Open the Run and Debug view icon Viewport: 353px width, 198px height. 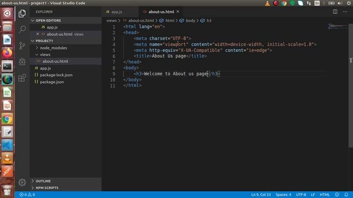[x=22, y=62]
